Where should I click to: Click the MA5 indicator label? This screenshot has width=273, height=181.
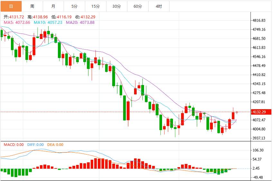click(17, 23)
